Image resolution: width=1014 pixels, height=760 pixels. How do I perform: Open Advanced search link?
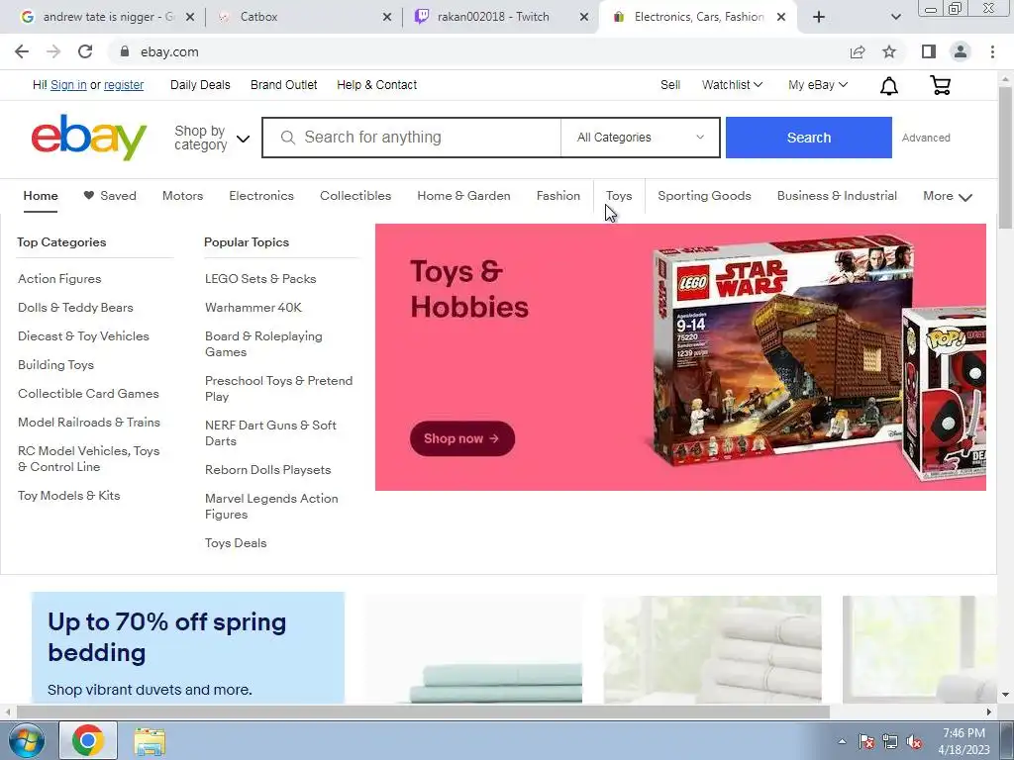click(926, 138)
